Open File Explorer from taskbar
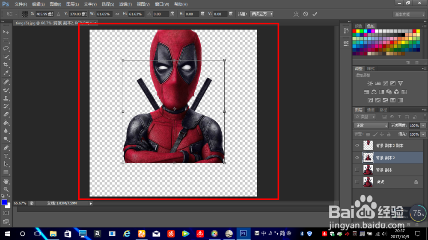This screenshot has width=428, height=240. [53, 234]
